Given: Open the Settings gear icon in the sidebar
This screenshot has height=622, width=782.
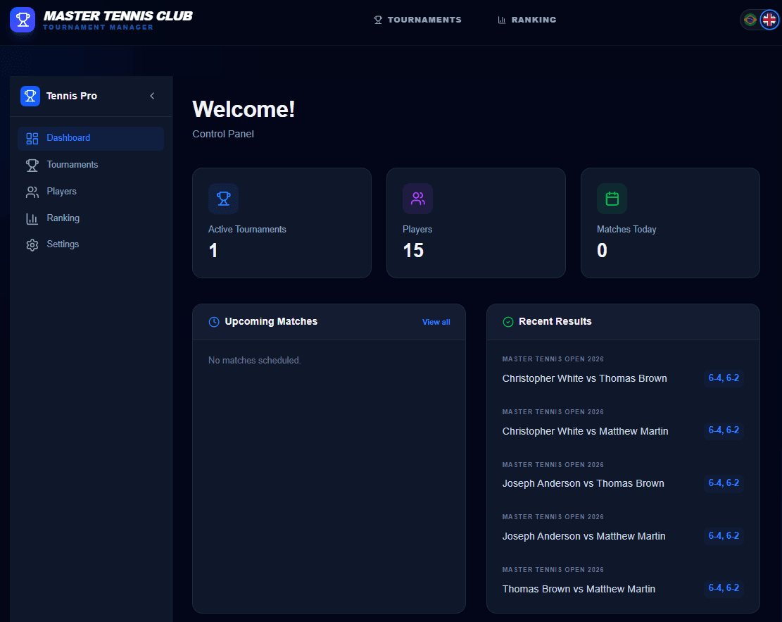Looking at the screenshot, I should point(32,244).
